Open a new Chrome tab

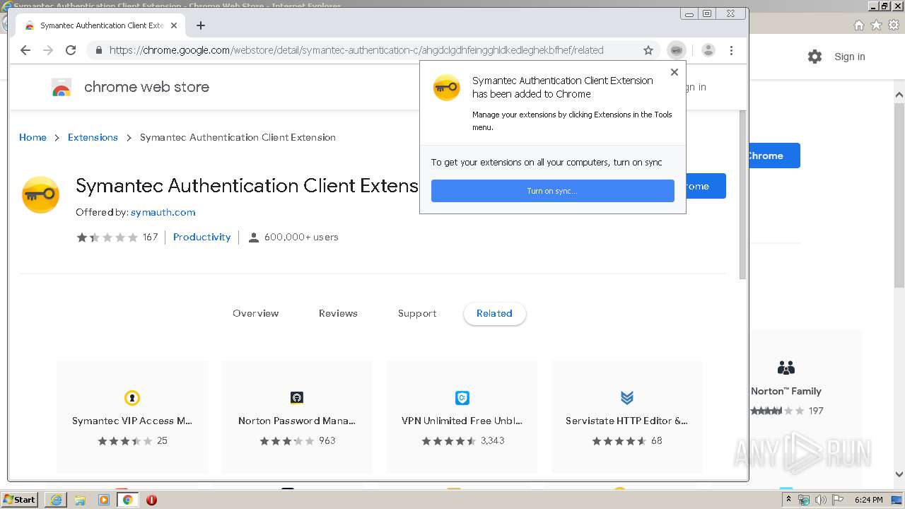click(201, 25)
